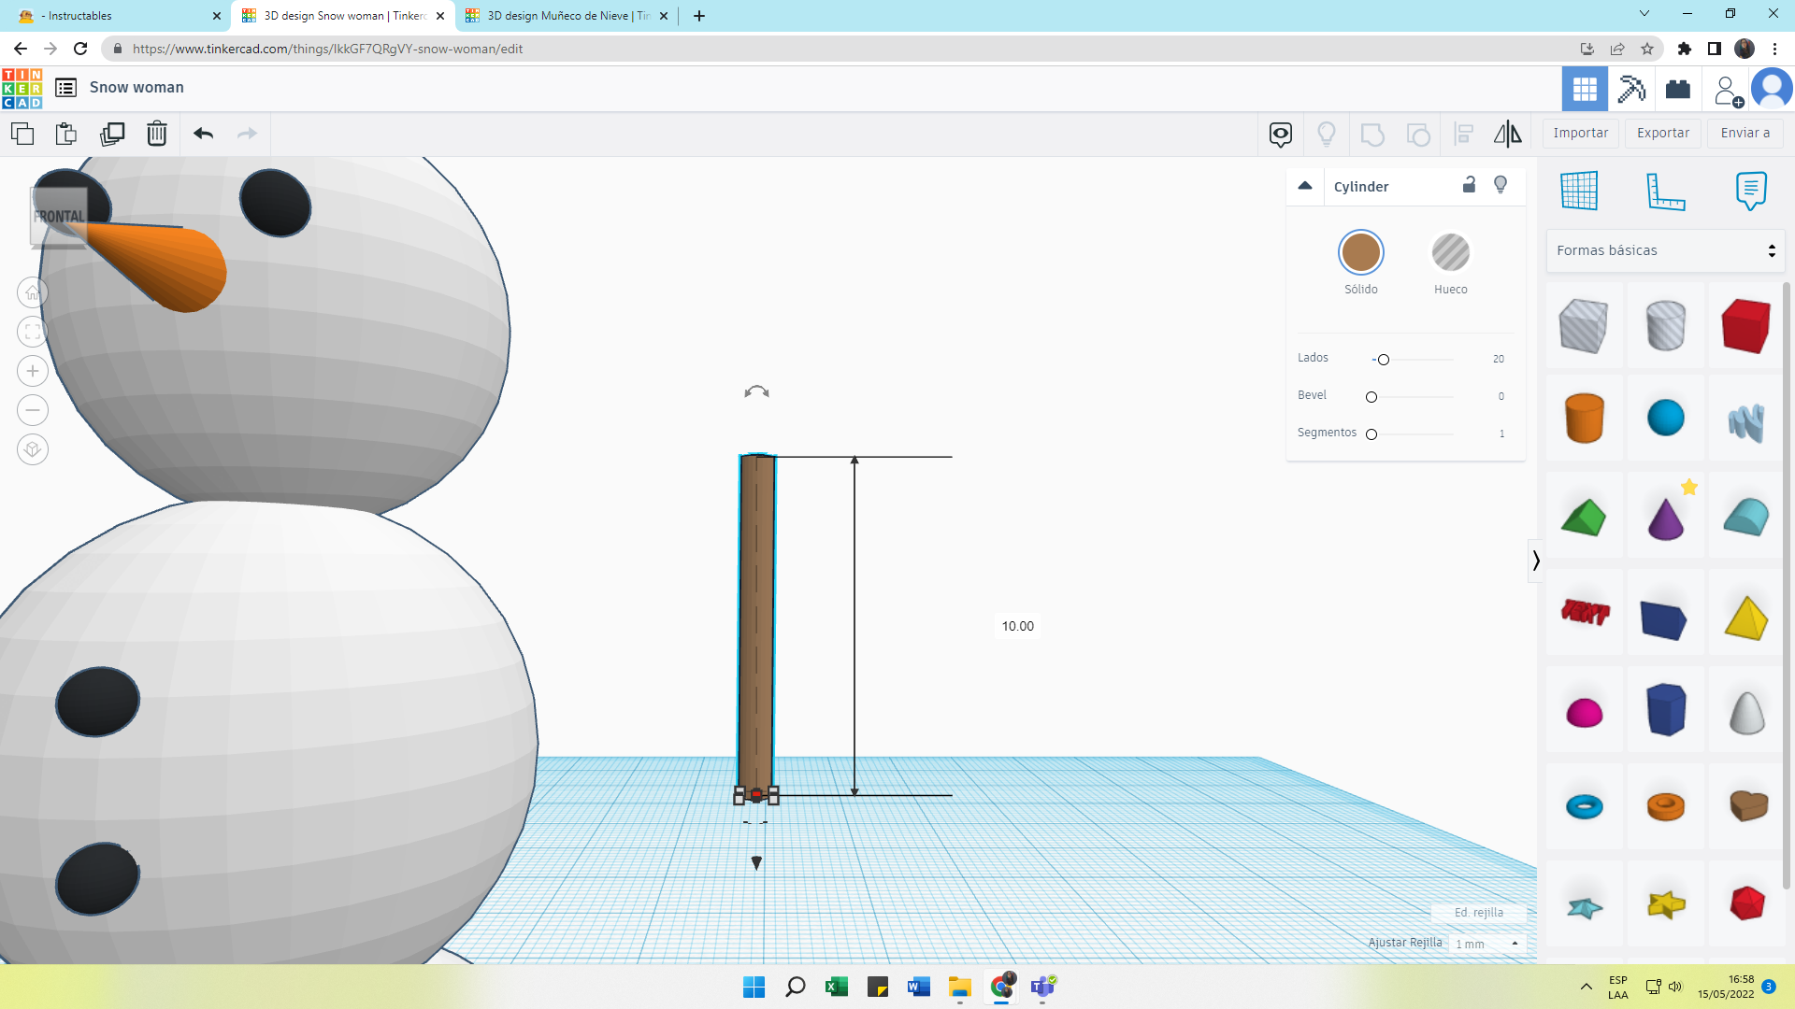
Task: Click the Undo arrow
Action: point(203,134)
